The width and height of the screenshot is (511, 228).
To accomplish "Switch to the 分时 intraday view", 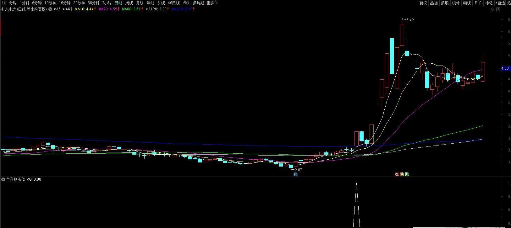I will pyautogui.click(x=13, y=3).
